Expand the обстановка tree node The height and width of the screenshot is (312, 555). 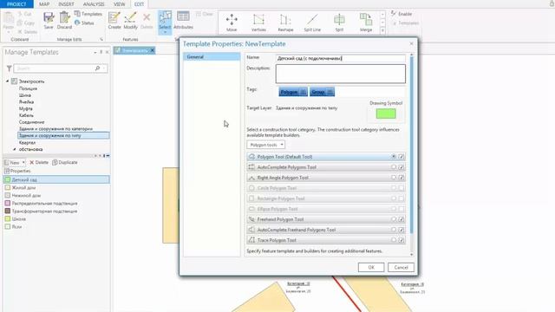pos(15,149)
